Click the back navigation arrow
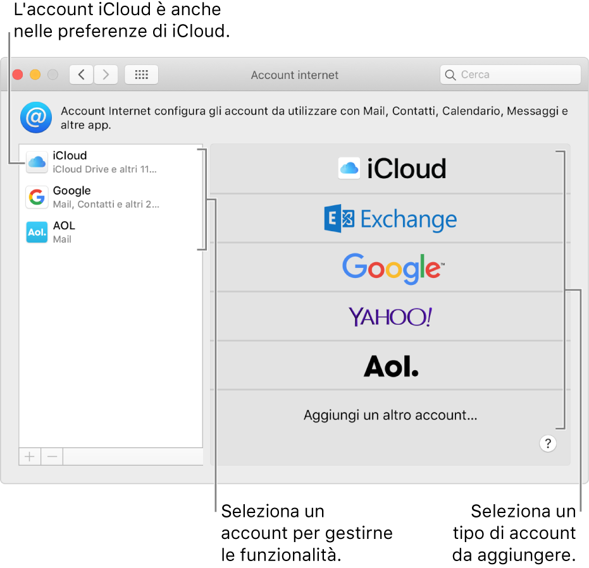Viewport: 589px width, 568px height. pyautogui.click(x=82, y=75)
